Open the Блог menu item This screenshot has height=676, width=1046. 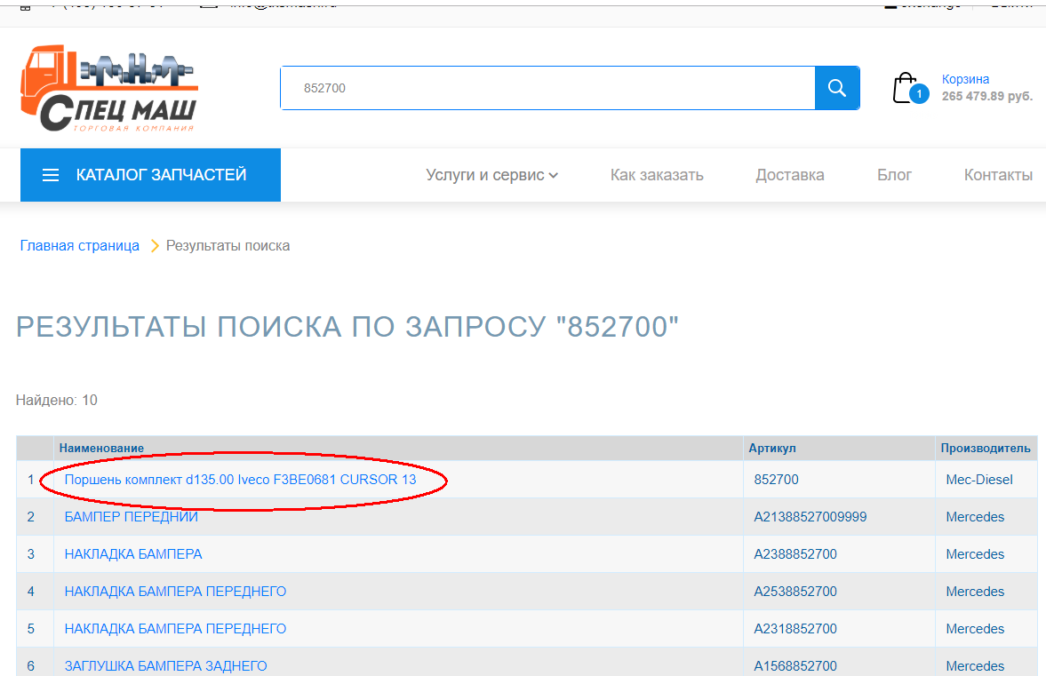point(894,175)
